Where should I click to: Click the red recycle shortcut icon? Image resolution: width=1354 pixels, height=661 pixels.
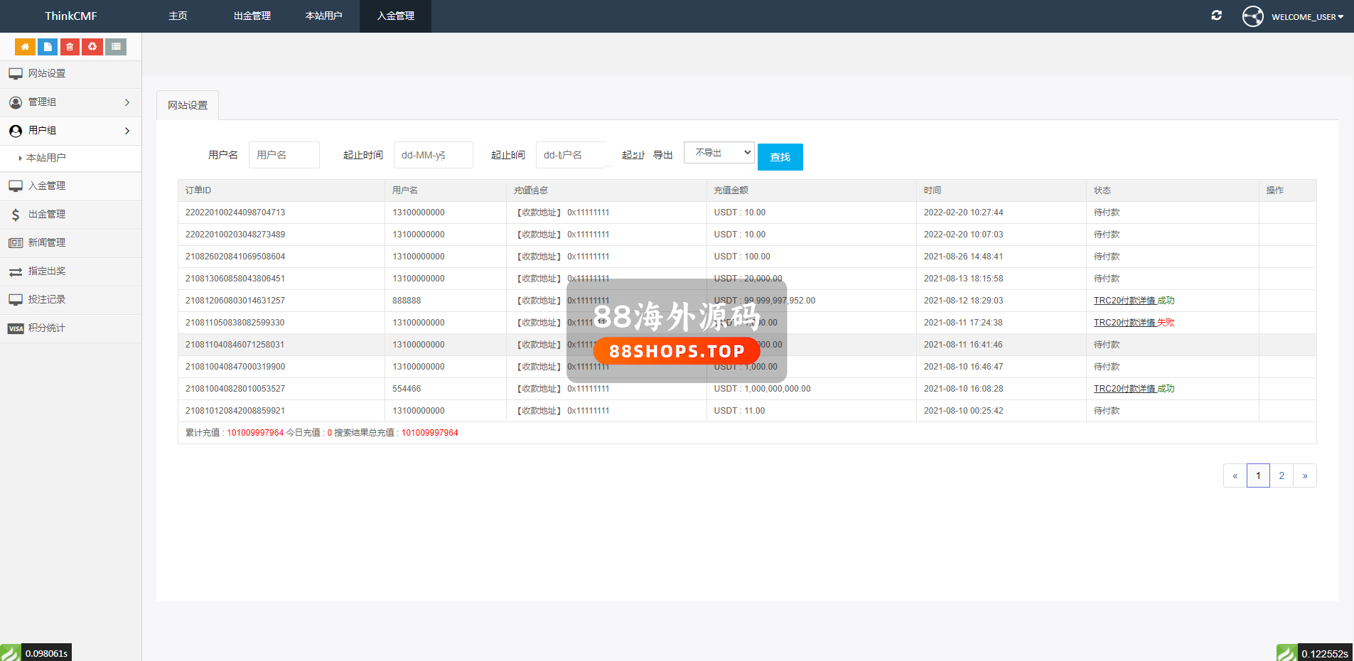pyautogui.click(x=92, y=47)
